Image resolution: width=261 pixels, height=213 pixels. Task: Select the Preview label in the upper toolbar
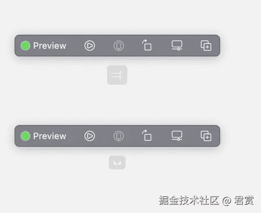[x=50, y=46]
